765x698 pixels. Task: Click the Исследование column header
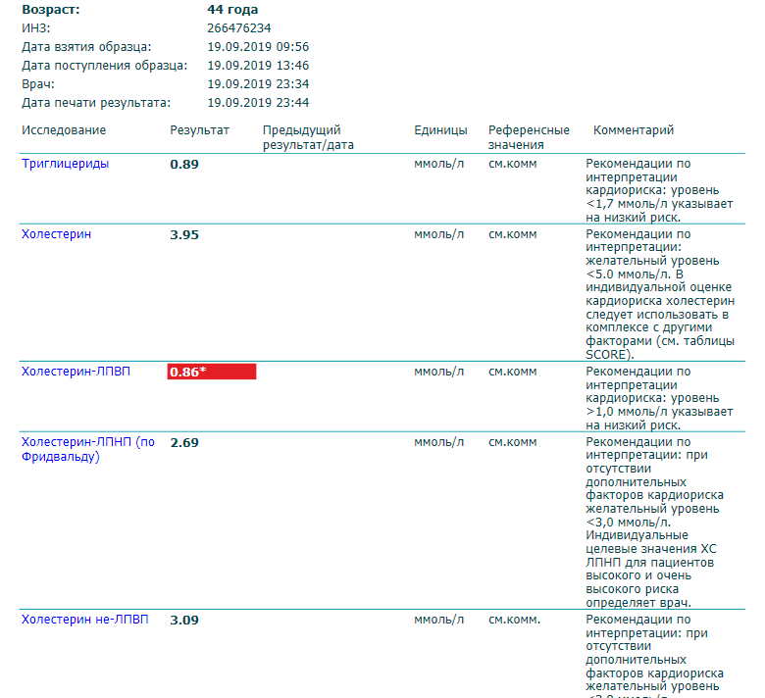tap(64, 130)
